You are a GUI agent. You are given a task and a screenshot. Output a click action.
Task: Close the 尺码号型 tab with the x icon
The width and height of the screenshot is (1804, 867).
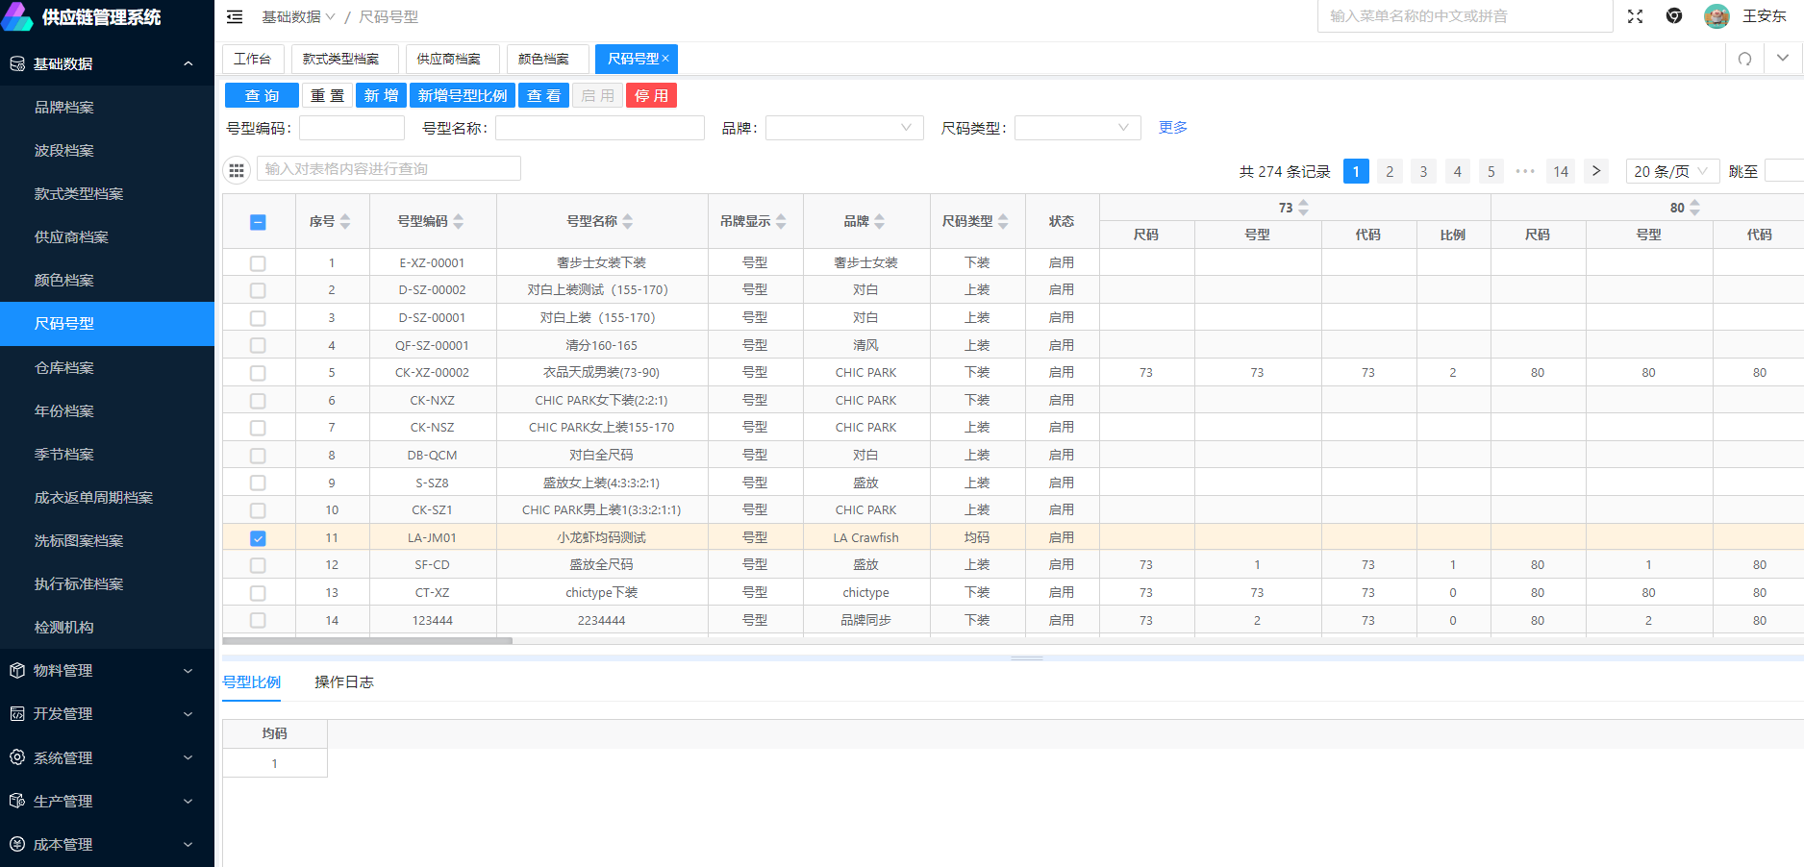[665, 59]
